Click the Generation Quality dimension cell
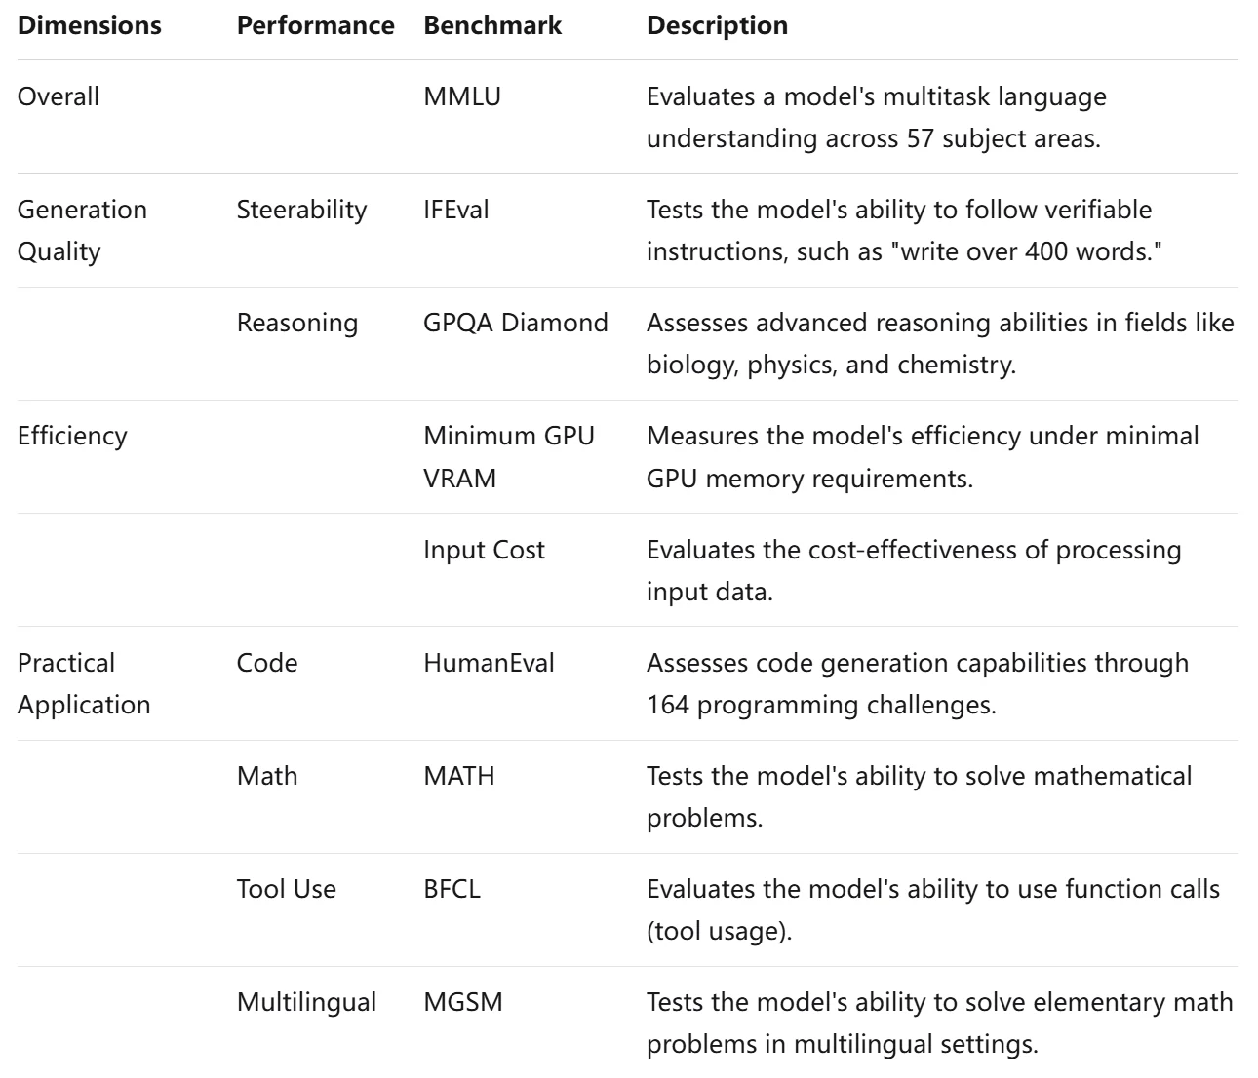Image resolution: width=1258 pixels, height=1078 pixels. click(83, 230)
